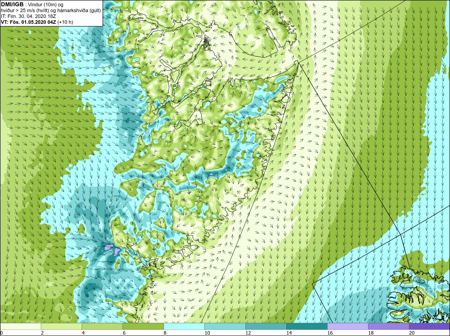This screenshot has height=336, width=450.
Task: Click the medium green 4–6 m/s color swatch
Action: pos(102,327)
